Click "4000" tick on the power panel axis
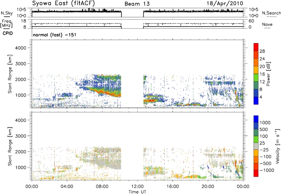 pos(21,48)
